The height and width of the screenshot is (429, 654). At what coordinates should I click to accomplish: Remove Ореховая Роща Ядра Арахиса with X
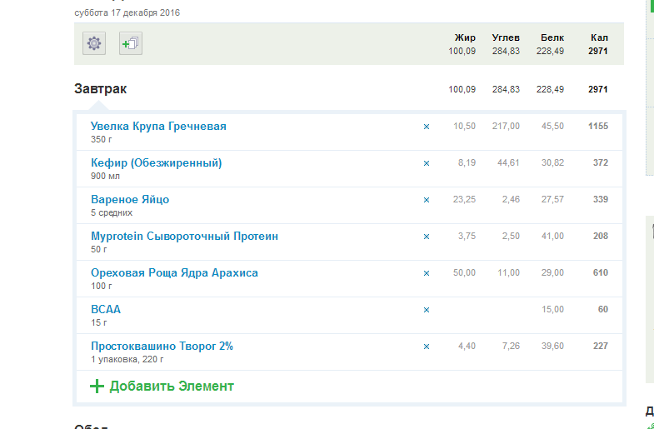(427, 273)
